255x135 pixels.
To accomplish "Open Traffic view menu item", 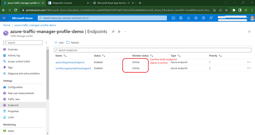I will point(14,99).
